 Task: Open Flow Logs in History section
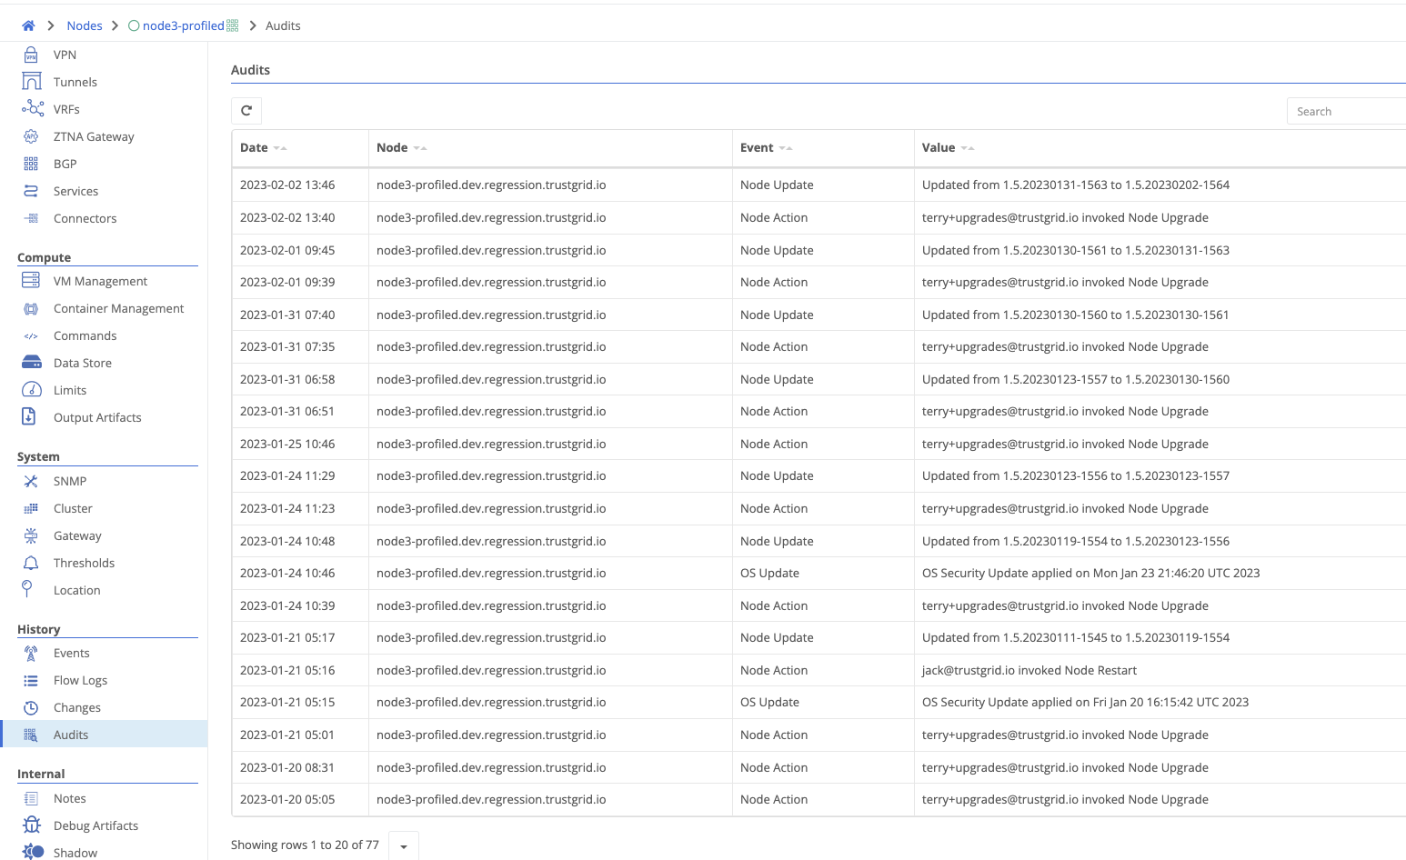(x=80, y=680)
